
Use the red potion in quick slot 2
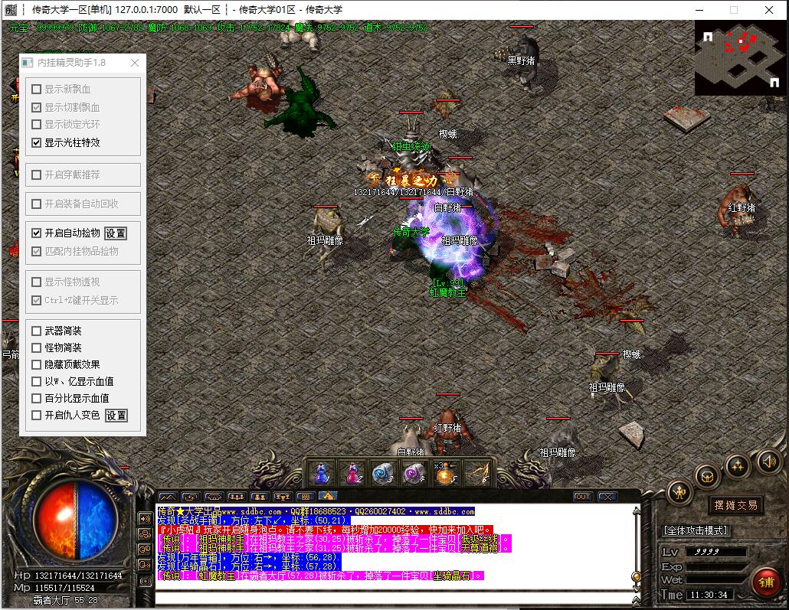click(x=352, y=473)
